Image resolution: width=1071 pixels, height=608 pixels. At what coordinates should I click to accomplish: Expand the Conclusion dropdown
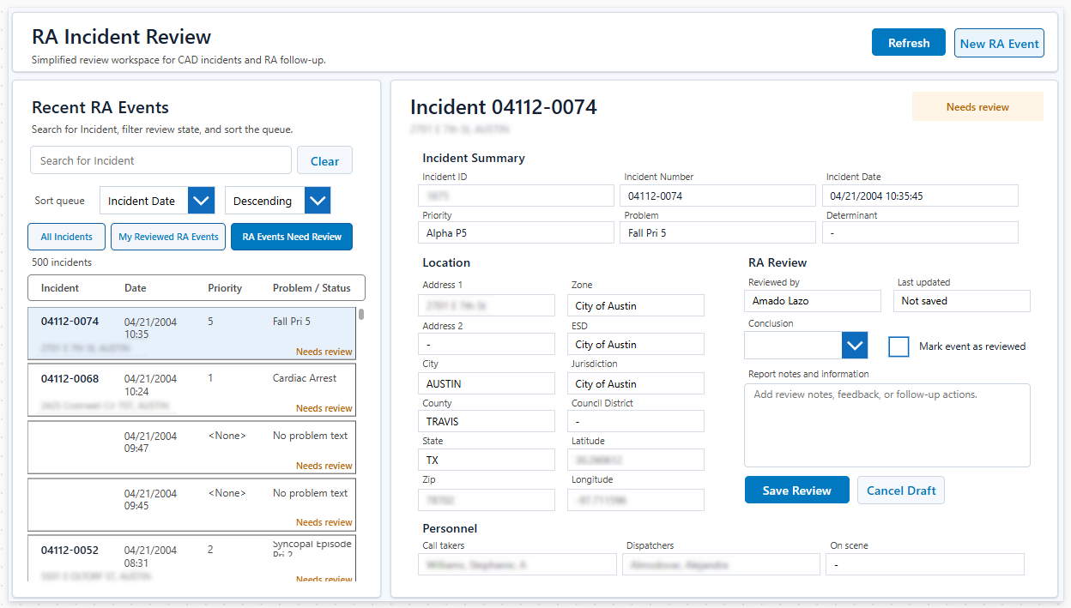click(854, 345)
